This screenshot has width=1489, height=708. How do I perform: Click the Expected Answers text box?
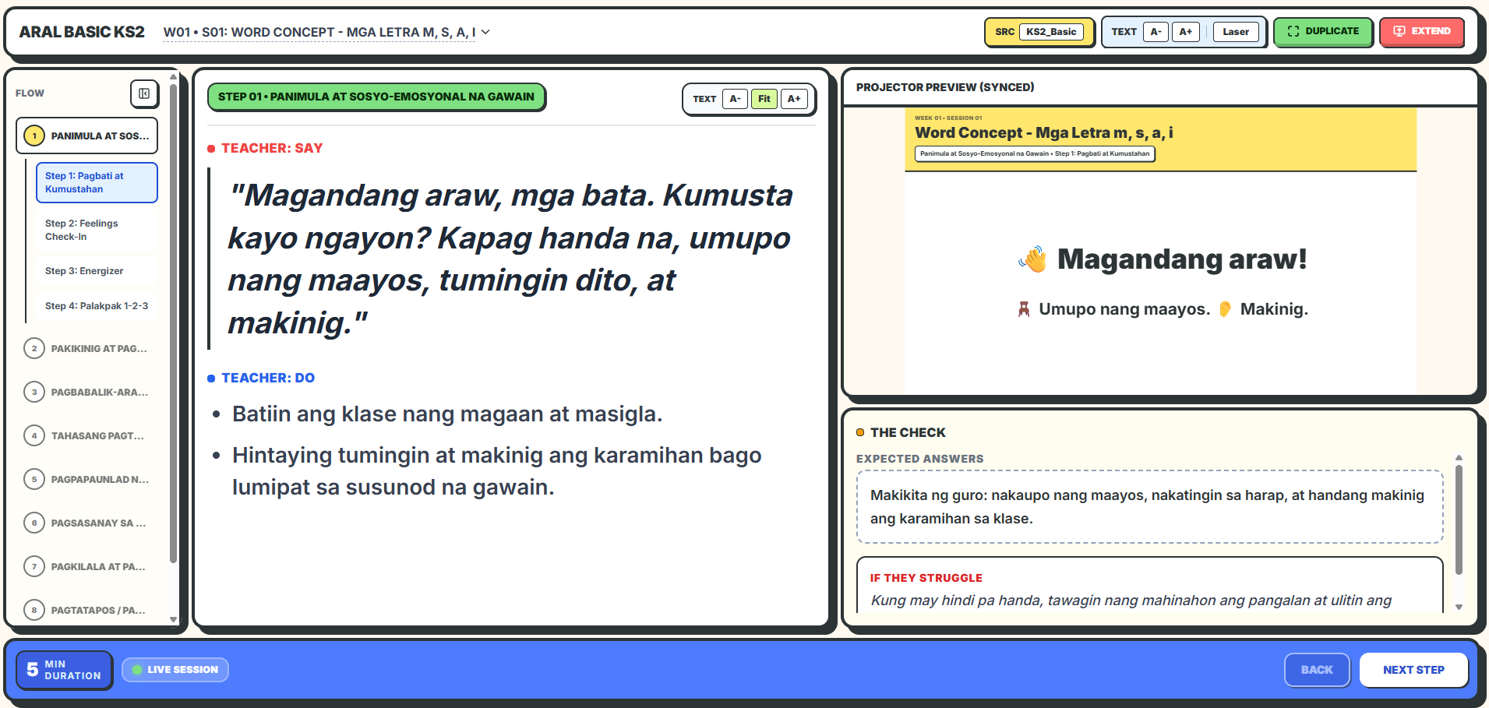1149,506
